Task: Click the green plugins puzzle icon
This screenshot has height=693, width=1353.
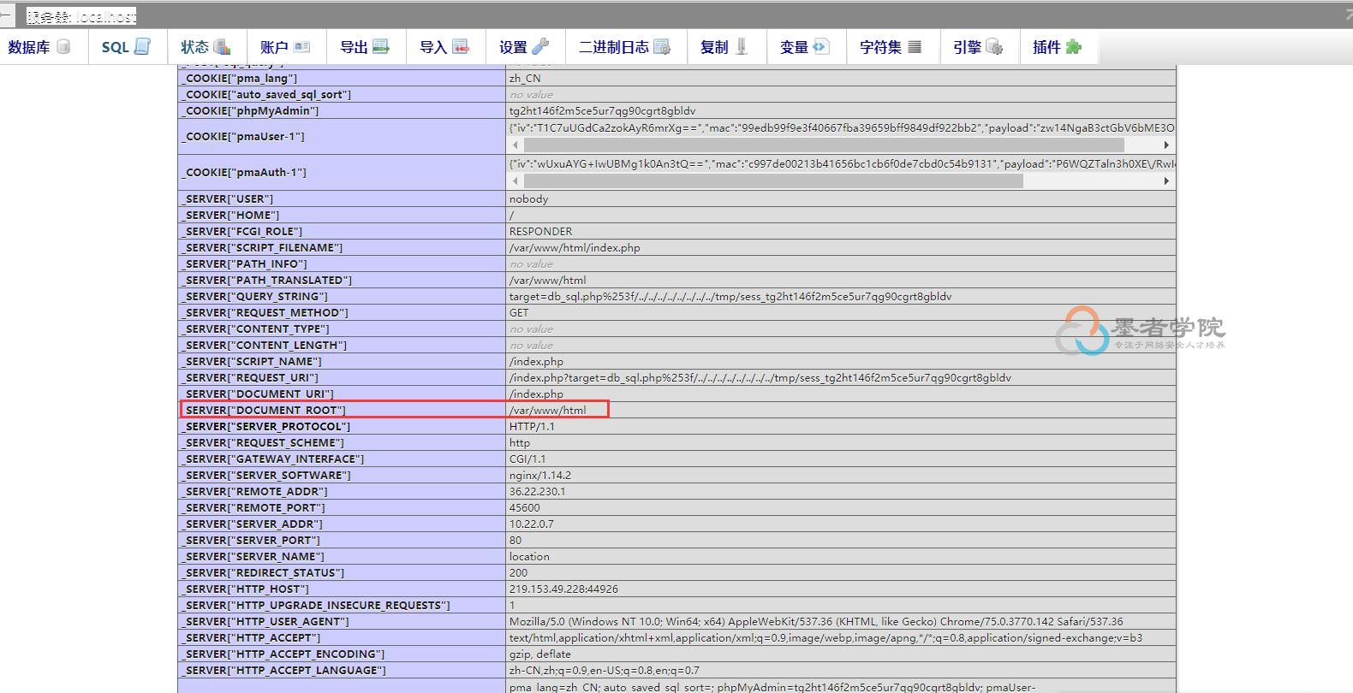Action: (x=1073, y=46)
